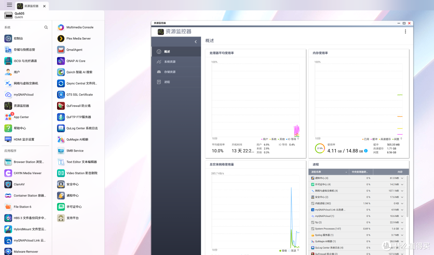Sort by 进程名称 column header
The height and width of the screenshot is (255, 434).
[x=329, y=172]
